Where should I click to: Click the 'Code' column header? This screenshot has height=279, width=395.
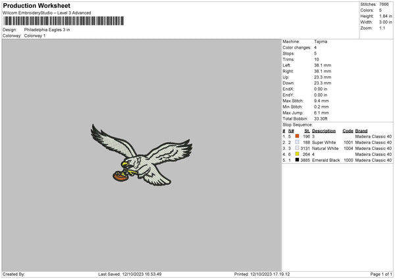pos(348,131)
